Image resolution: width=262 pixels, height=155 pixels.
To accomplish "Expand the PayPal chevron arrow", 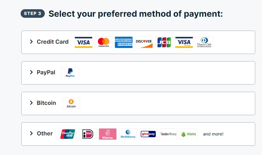I will coord(31,73).
